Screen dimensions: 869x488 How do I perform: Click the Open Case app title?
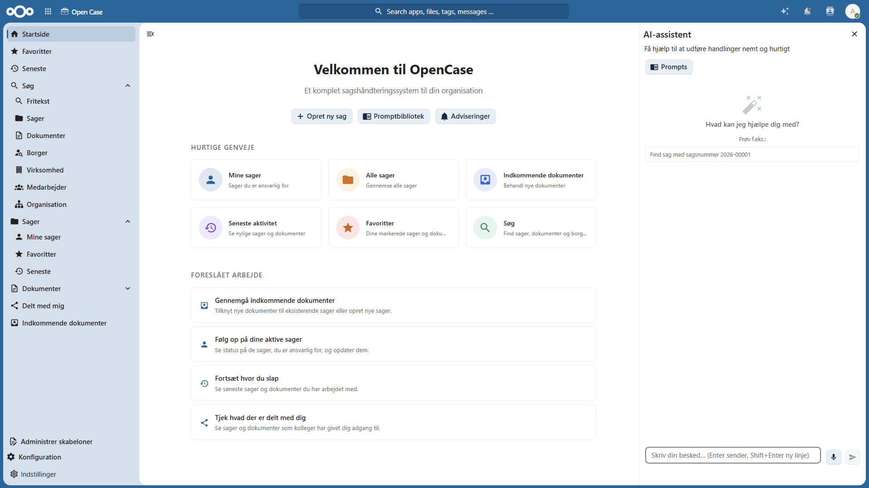[x=87, y=12]
